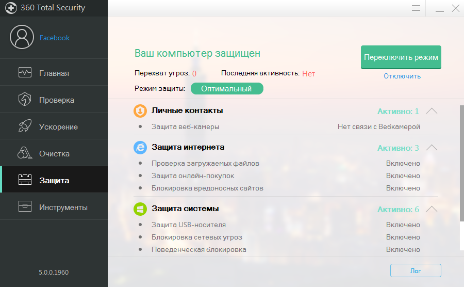Click Включено status for Поведенческая блокировка
464x287 pixels.
403,250
